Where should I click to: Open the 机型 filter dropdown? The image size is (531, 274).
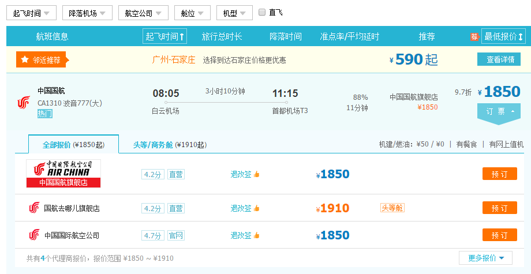click(234, 13)
